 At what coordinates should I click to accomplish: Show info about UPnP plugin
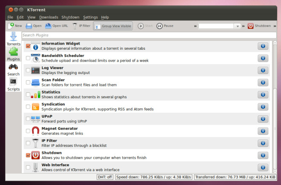pos(263,119)
